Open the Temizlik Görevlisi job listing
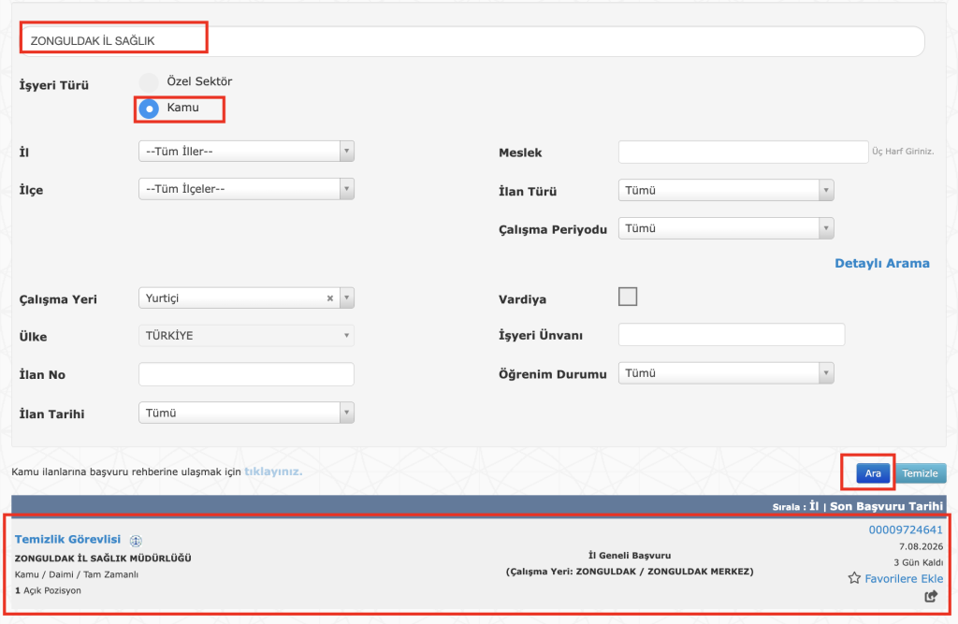958x624 pixels. pyautogui.click(x=67, y=539)
